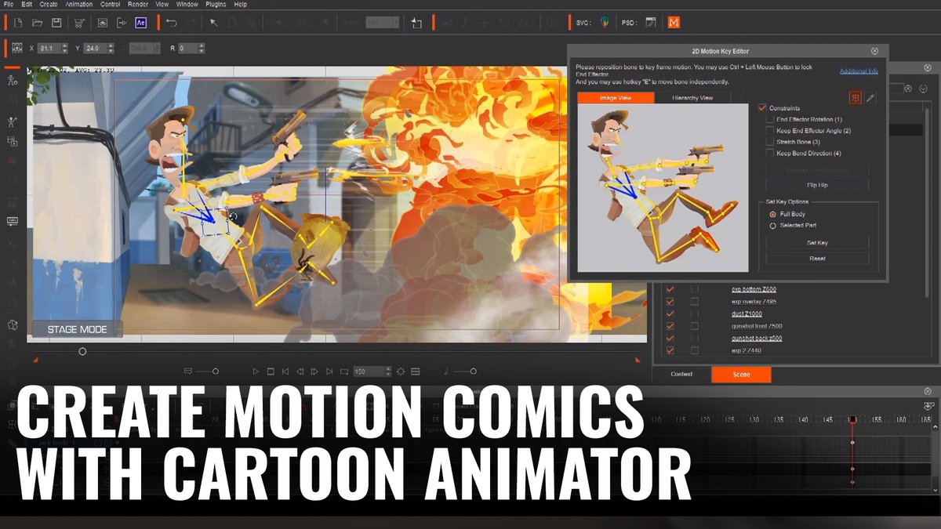The height and width of the screenshot is (529, 941).
Task: Click the Set Key button
Action: (817, 243)
